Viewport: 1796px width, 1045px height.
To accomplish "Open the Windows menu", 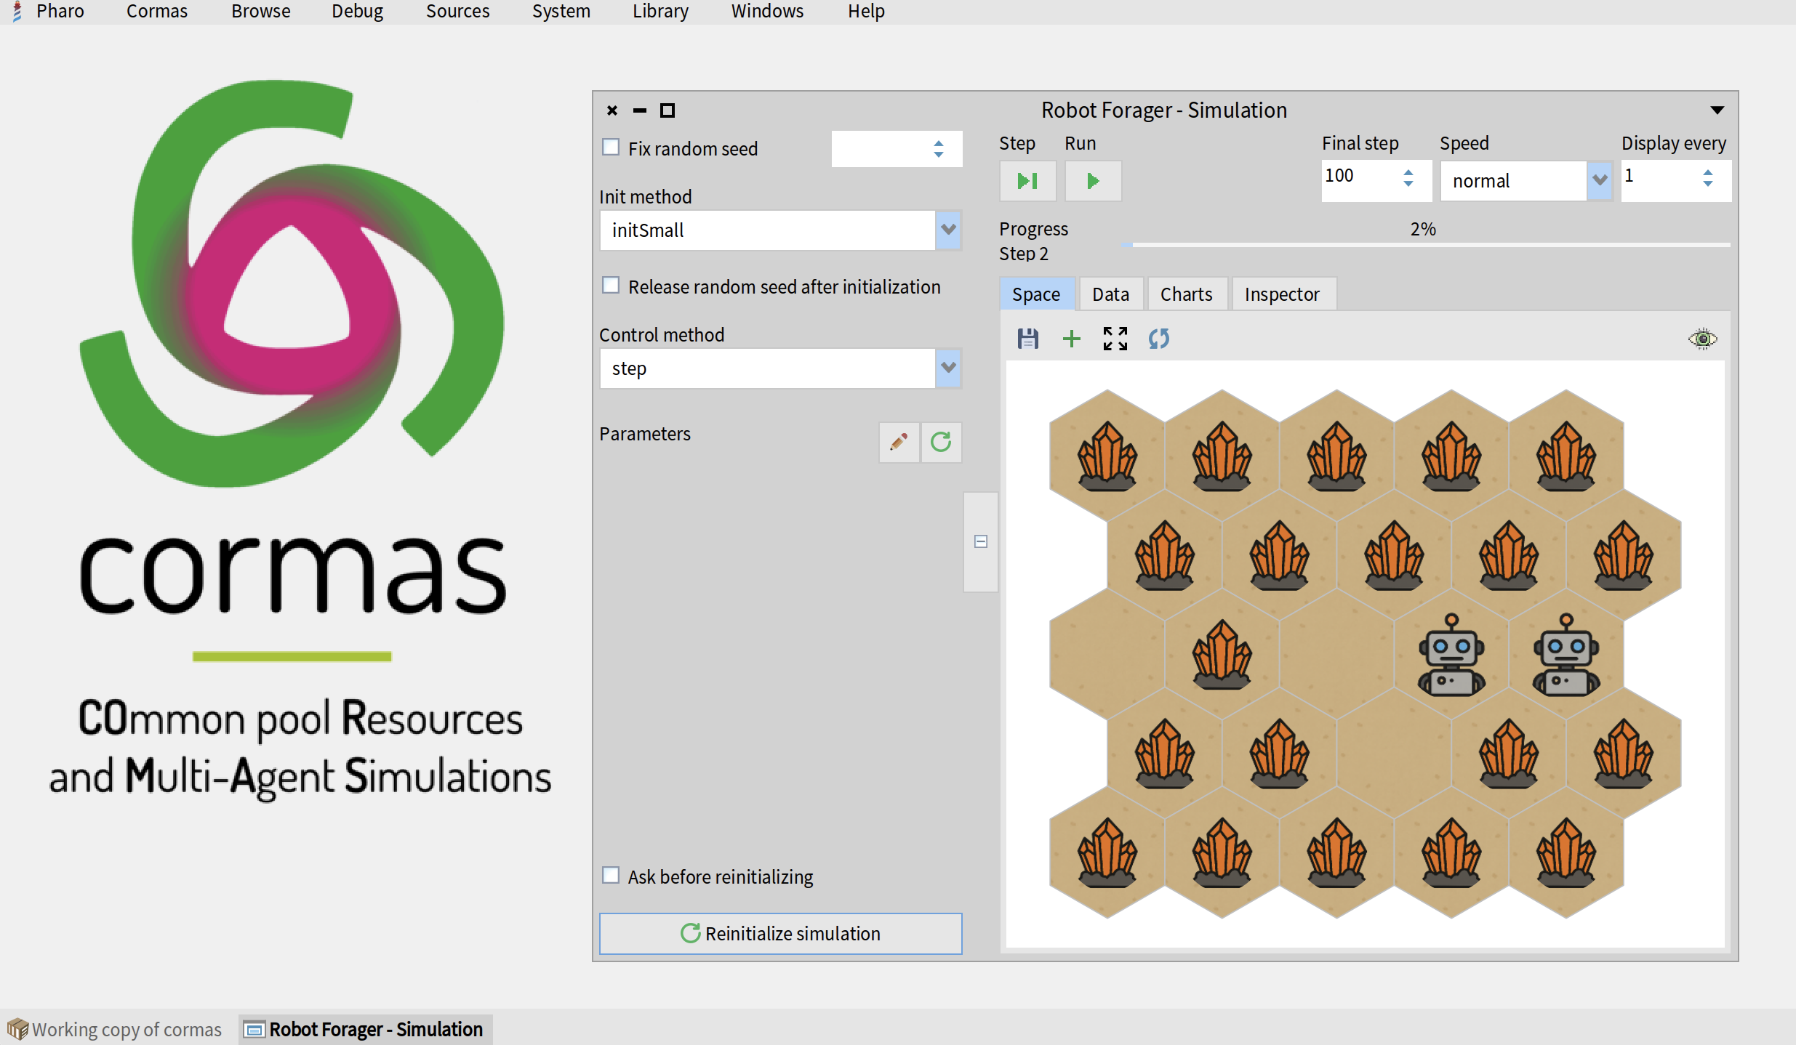I will pos(767,11).
